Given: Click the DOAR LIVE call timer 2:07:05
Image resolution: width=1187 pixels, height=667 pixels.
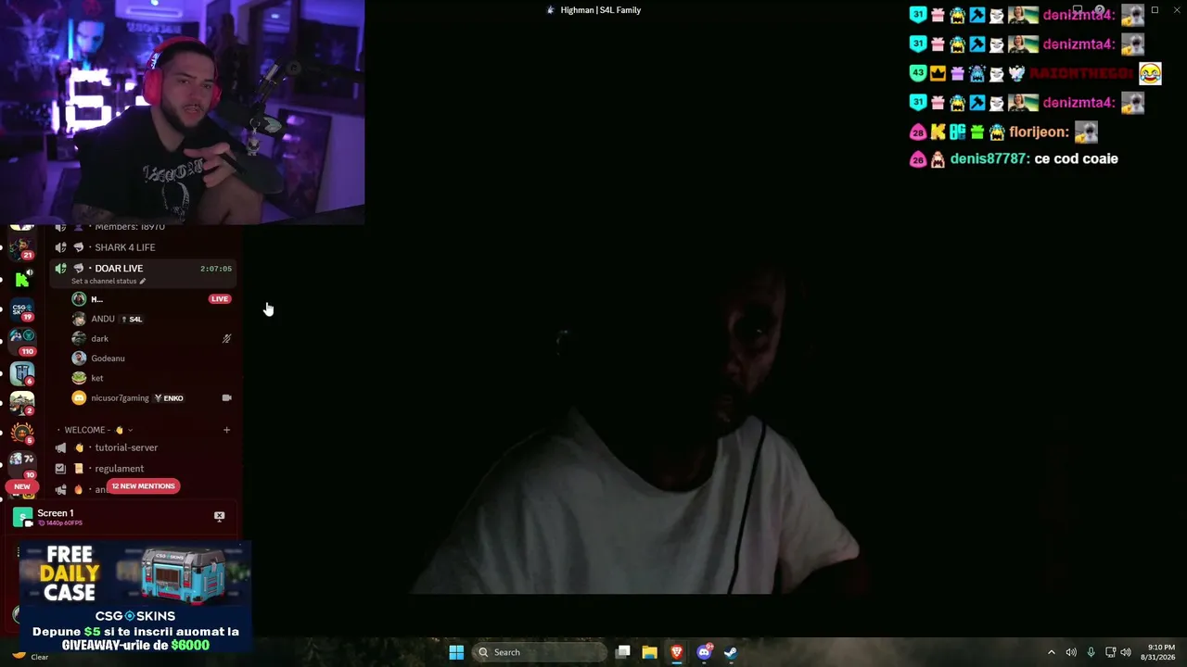Looking at the screenshot, I should point(216,269).
